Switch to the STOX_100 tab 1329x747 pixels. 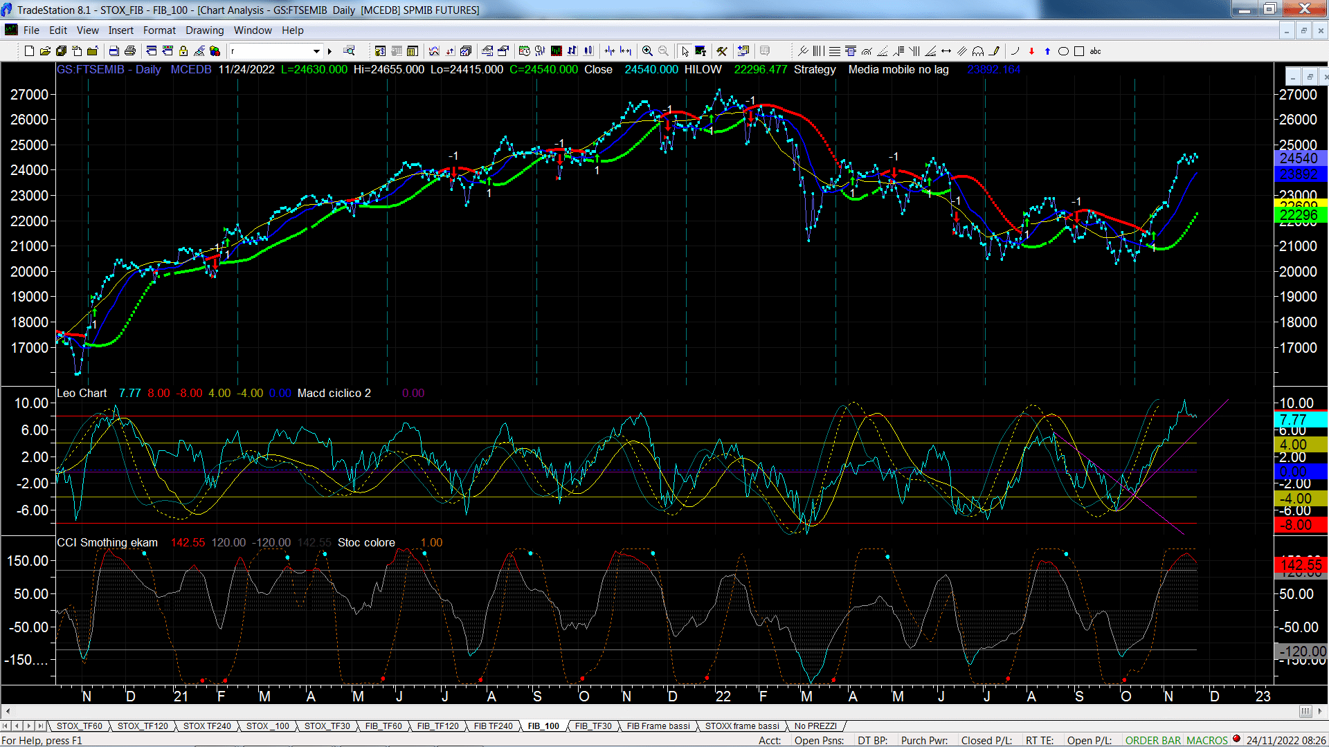(x=267, y=726)
